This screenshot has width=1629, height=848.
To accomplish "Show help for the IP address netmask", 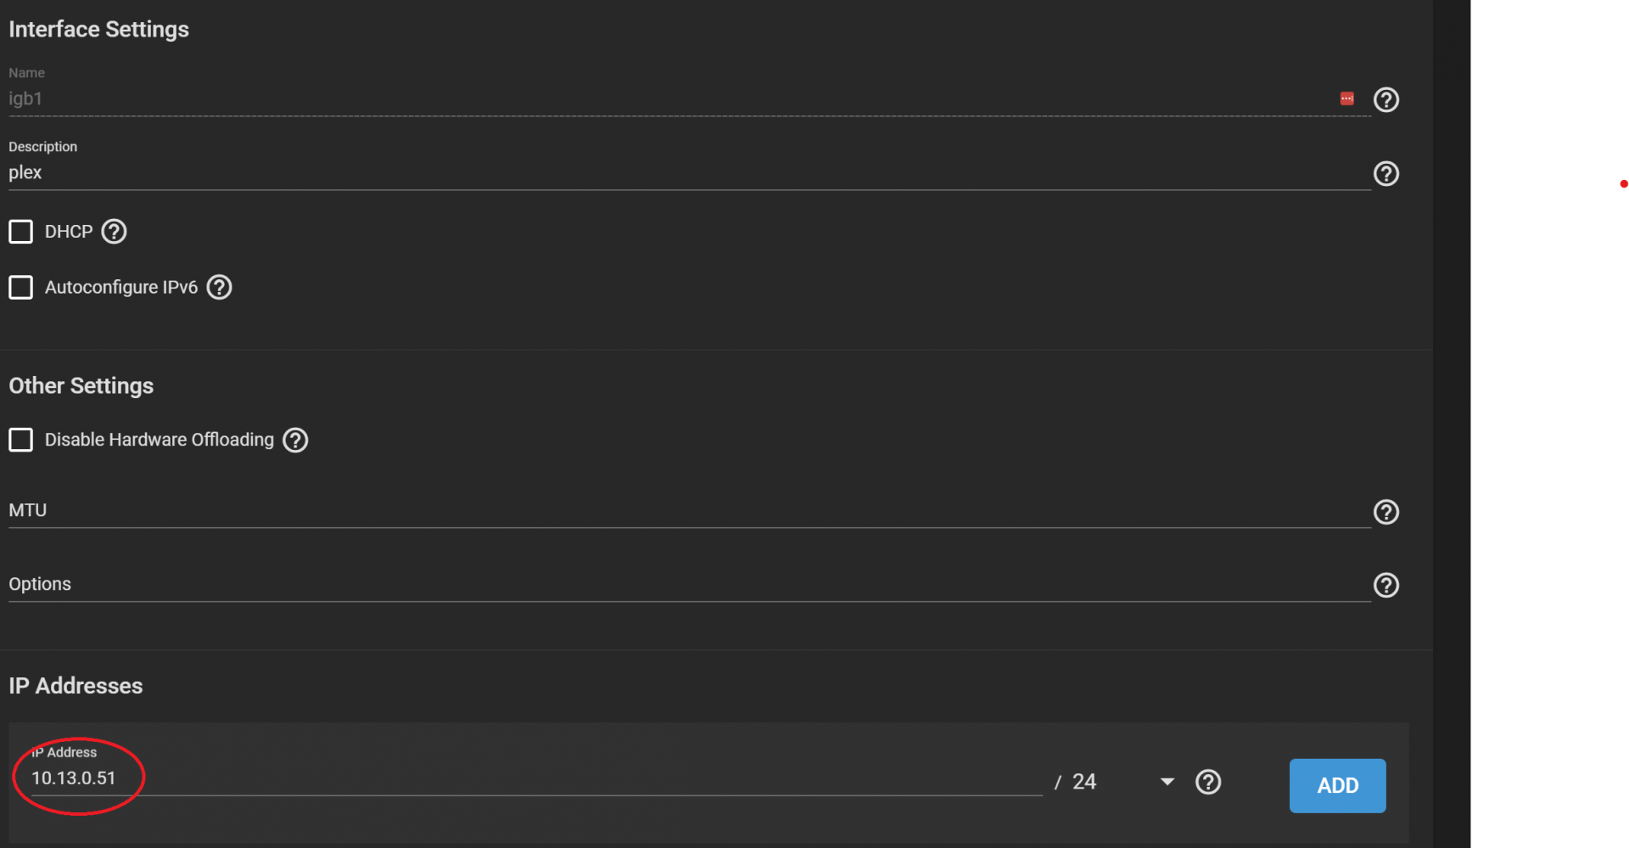I will click(x=1208, y=782).
